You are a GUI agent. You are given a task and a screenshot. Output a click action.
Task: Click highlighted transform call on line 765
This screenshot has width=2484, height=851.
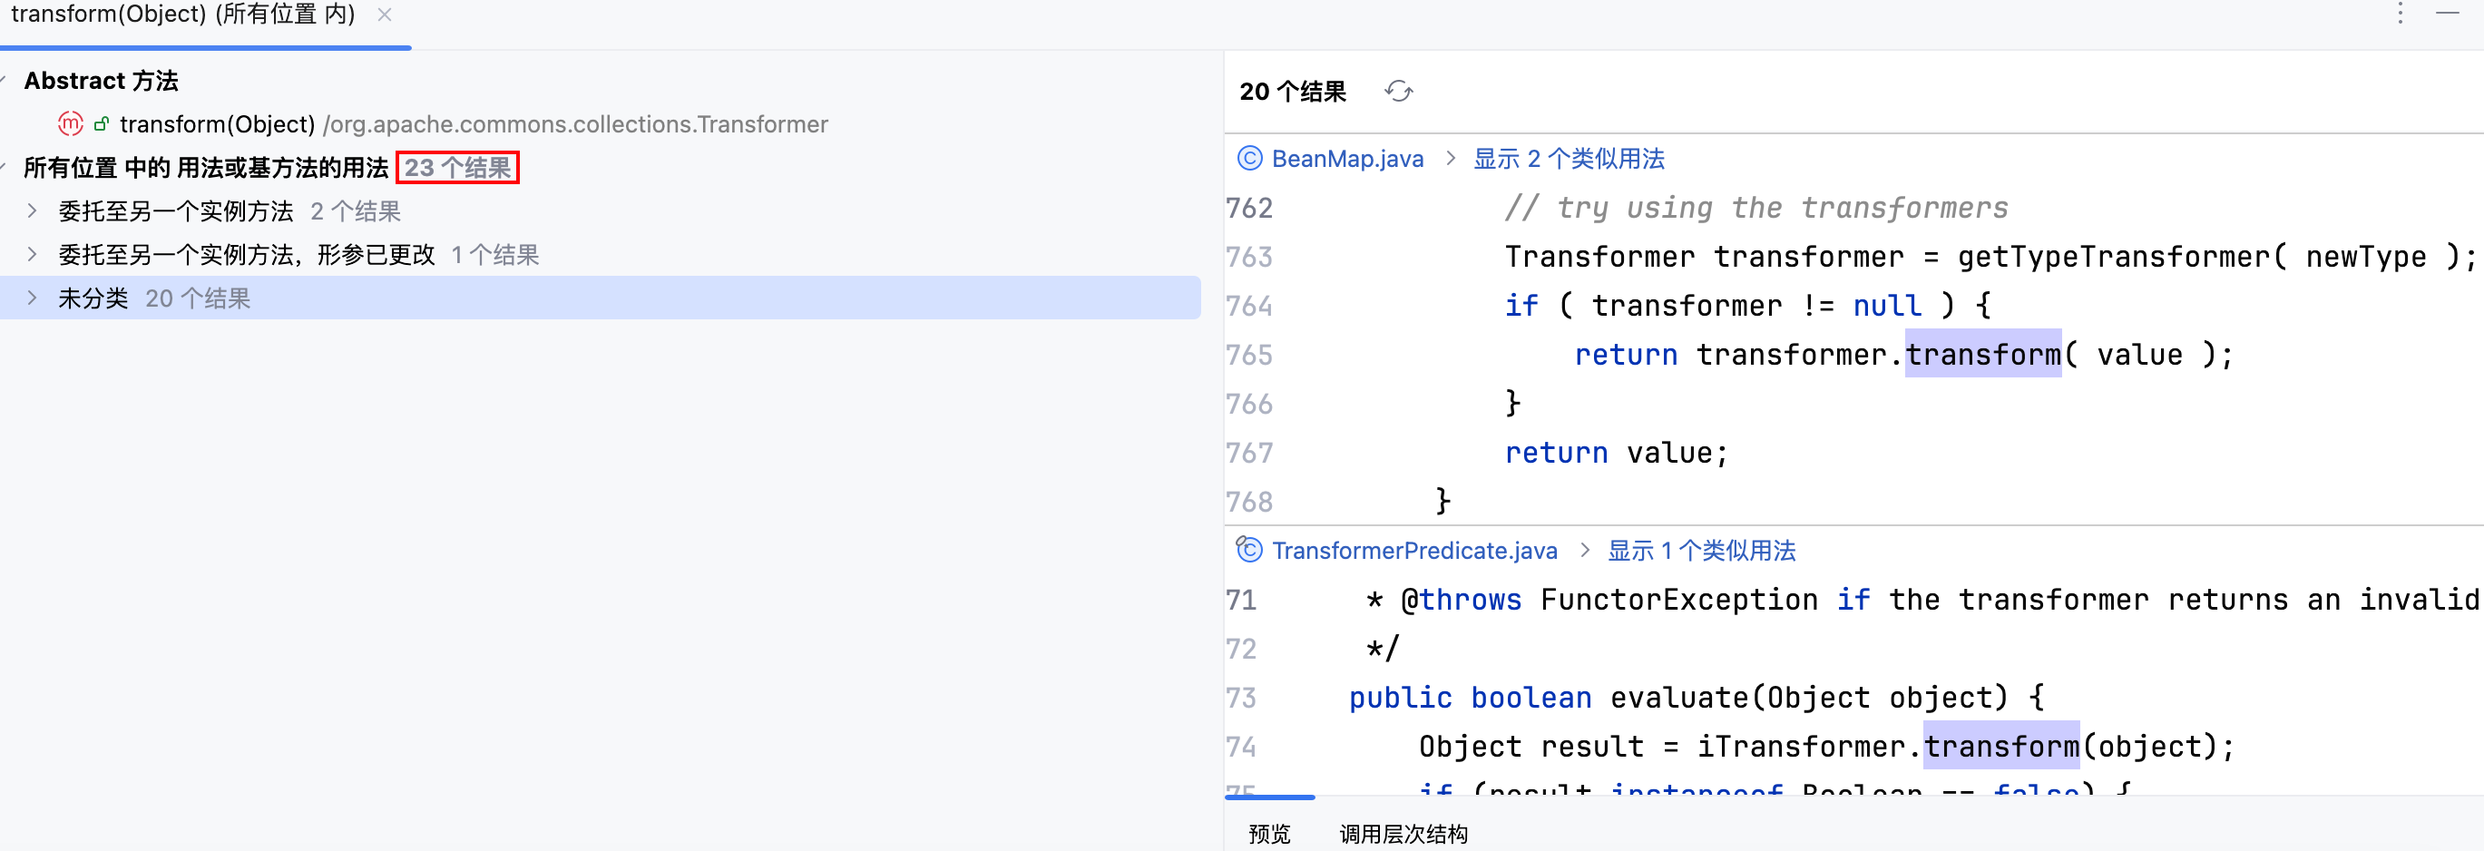pos(1982,355)
